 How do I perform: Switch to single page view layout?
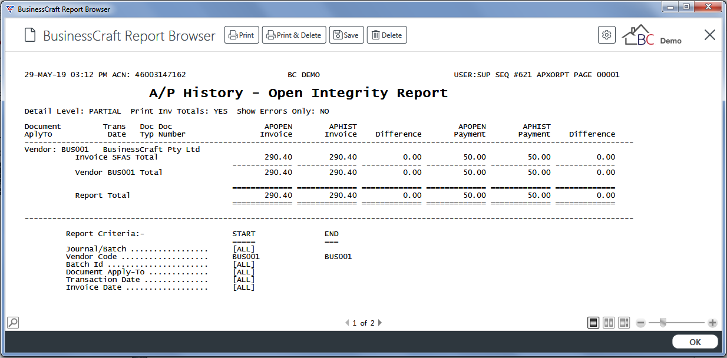click(x=593, y=323)
